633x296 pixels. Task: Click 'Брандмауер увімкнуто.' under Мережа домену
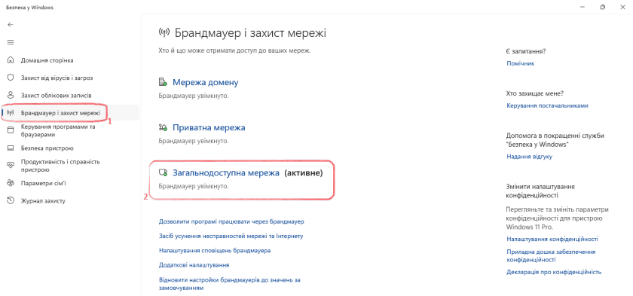click(x=193, y=96)
